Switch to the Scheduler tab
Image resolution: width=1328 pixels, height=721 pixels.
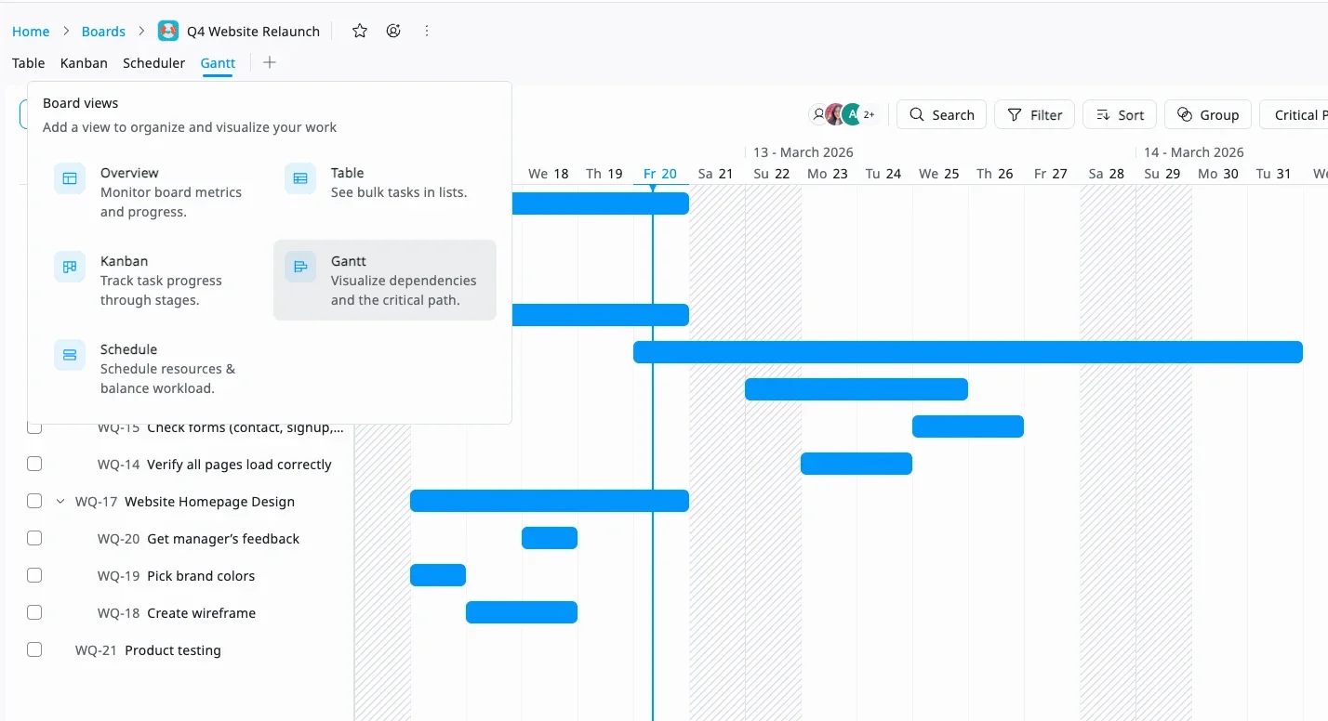[x=153, y=63]
